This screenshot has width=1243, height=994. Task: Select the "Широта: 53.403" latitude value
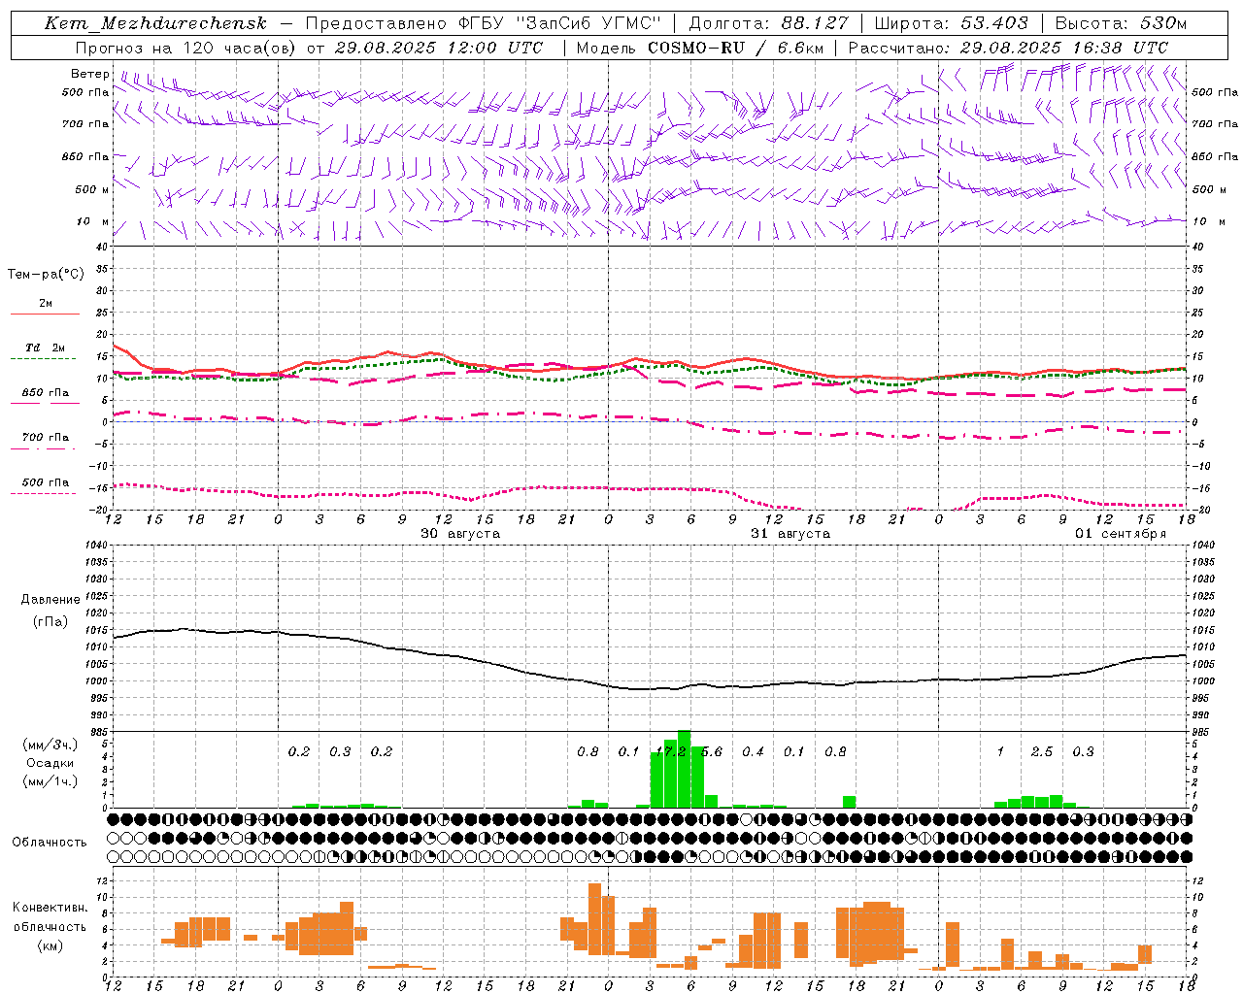click(x=952, y=23)
